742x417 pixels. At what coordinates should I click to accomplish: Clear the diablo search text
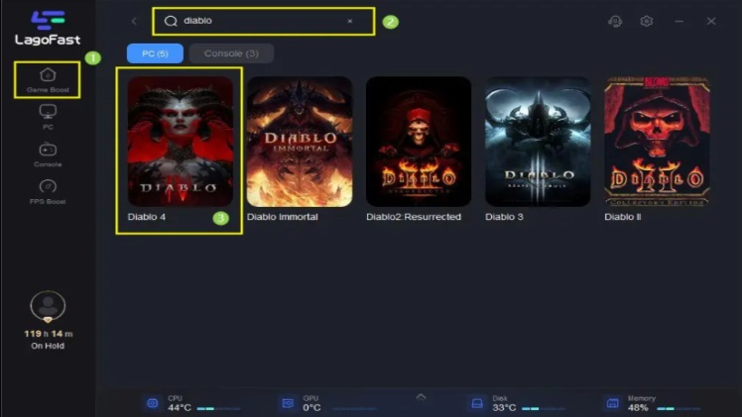(x=350, y=21)
